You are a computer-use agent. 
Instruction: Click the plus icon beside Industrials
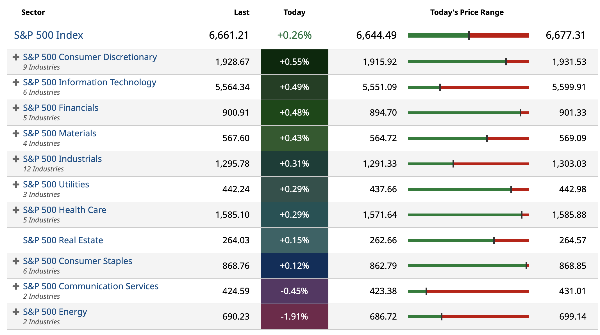pos(16,159)
